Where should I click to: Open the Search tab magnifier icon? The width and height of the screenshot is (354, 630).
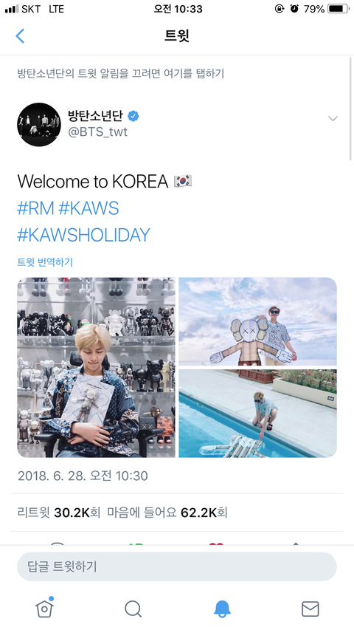[133, 609]
